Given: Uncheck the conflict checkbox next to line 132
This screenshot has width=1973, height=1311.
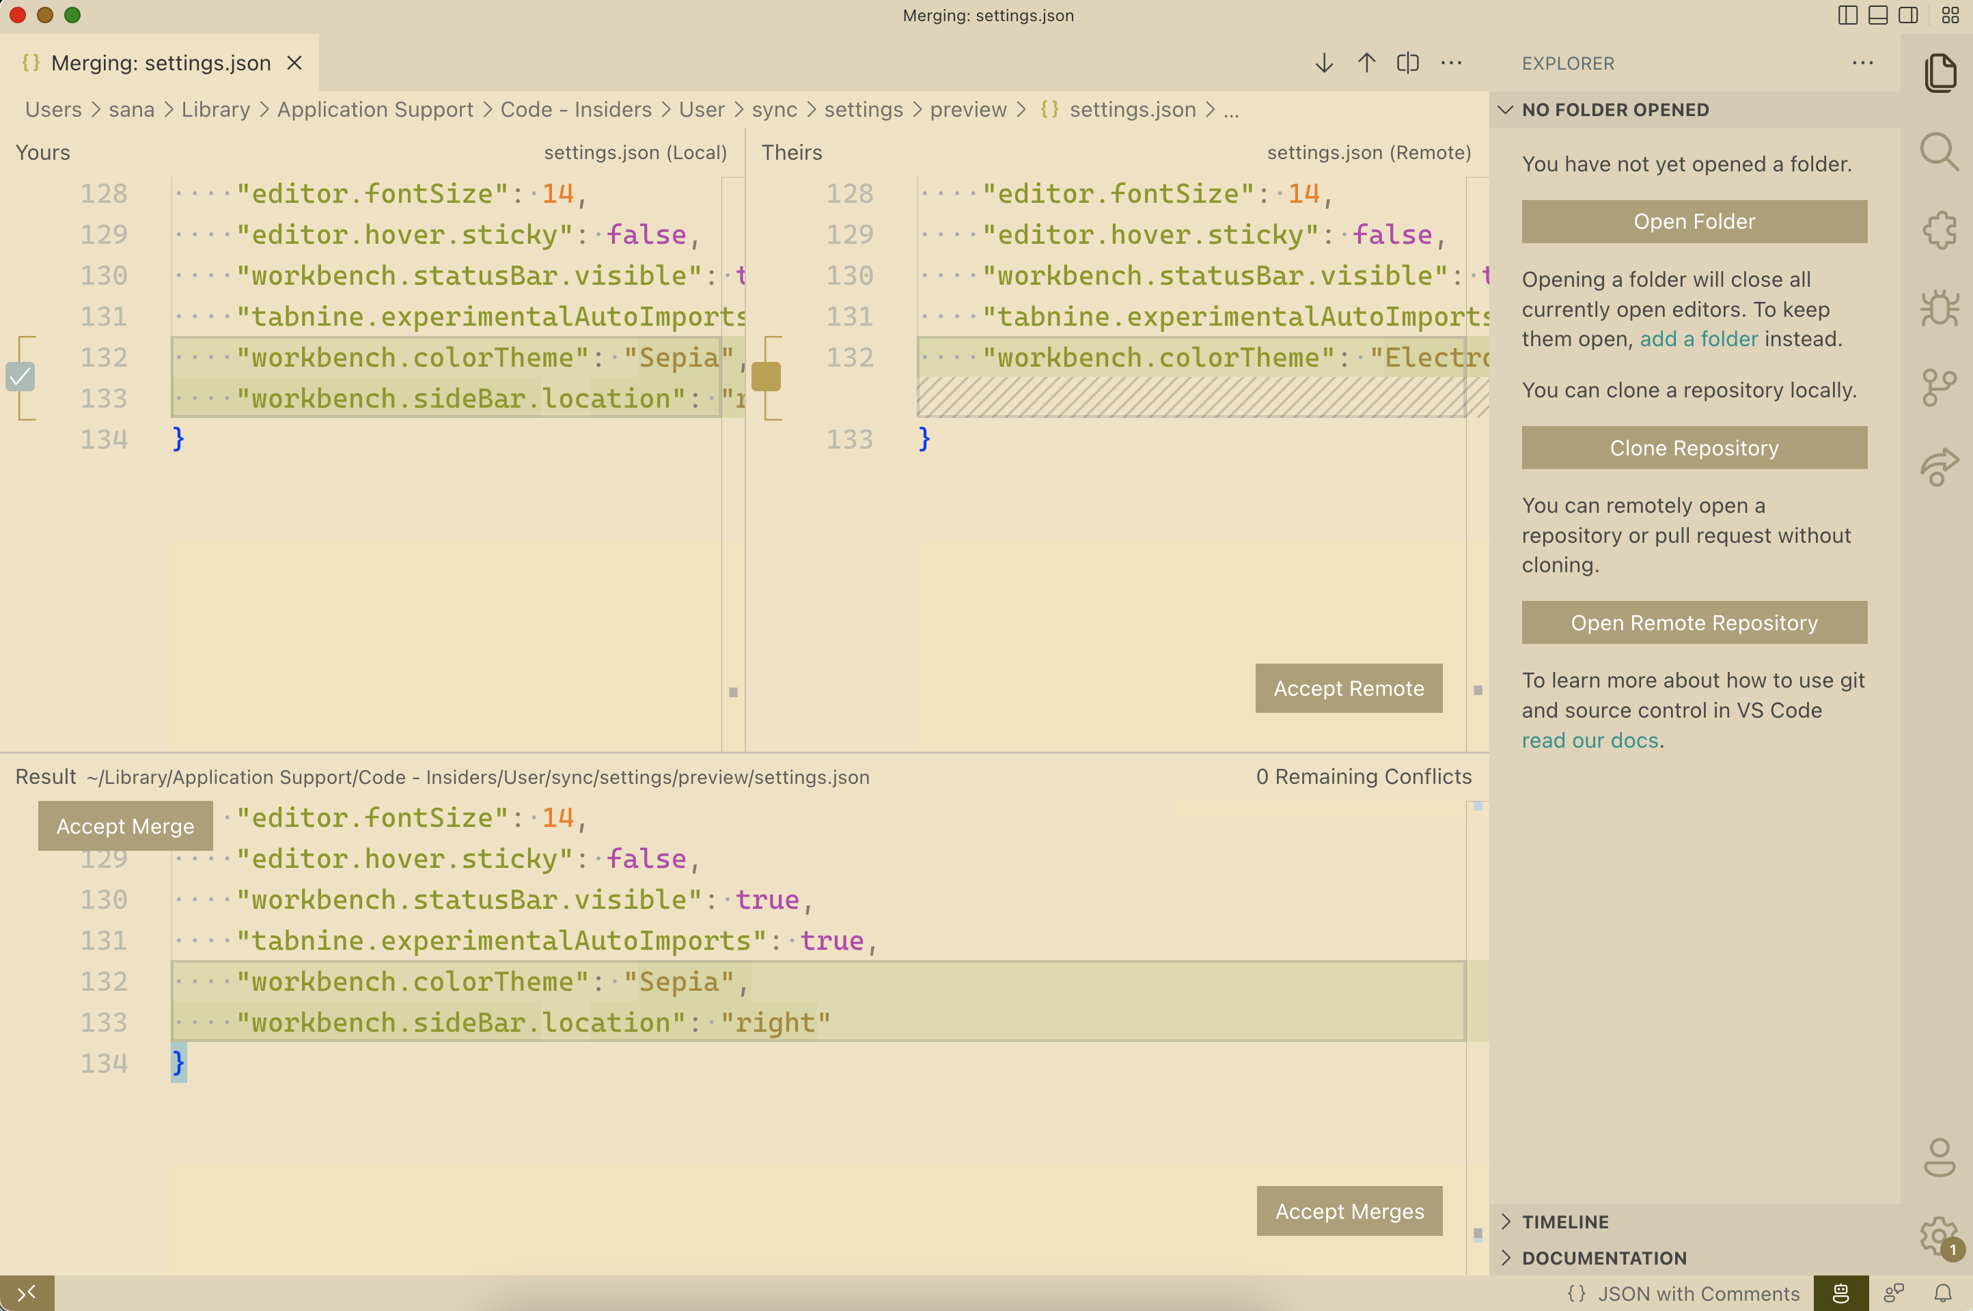Looking at the screenshot, I should tap(19, 377).
